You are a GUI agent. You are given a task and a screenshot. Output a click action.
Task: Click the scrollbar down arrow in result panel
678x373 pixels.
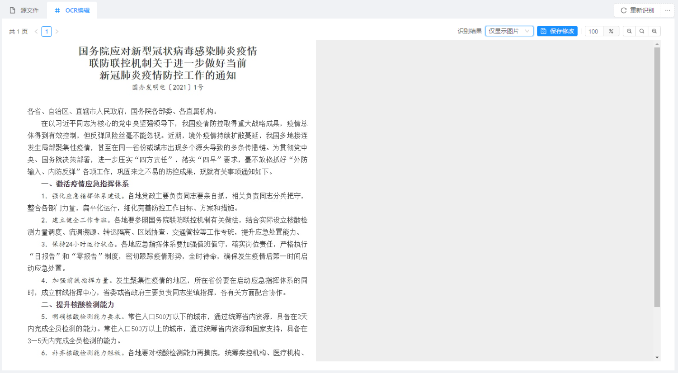pos(657,358)
